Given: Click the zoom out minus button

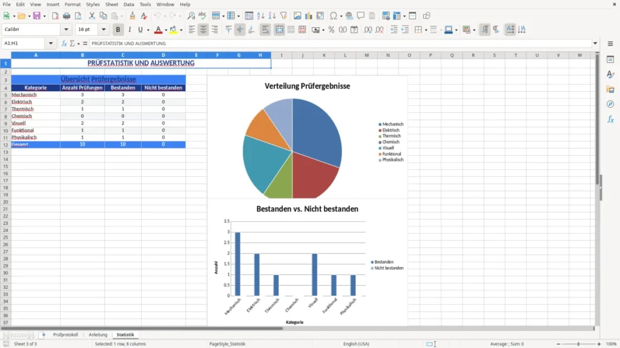Looking at the screenshot, I should pos(558,344).
